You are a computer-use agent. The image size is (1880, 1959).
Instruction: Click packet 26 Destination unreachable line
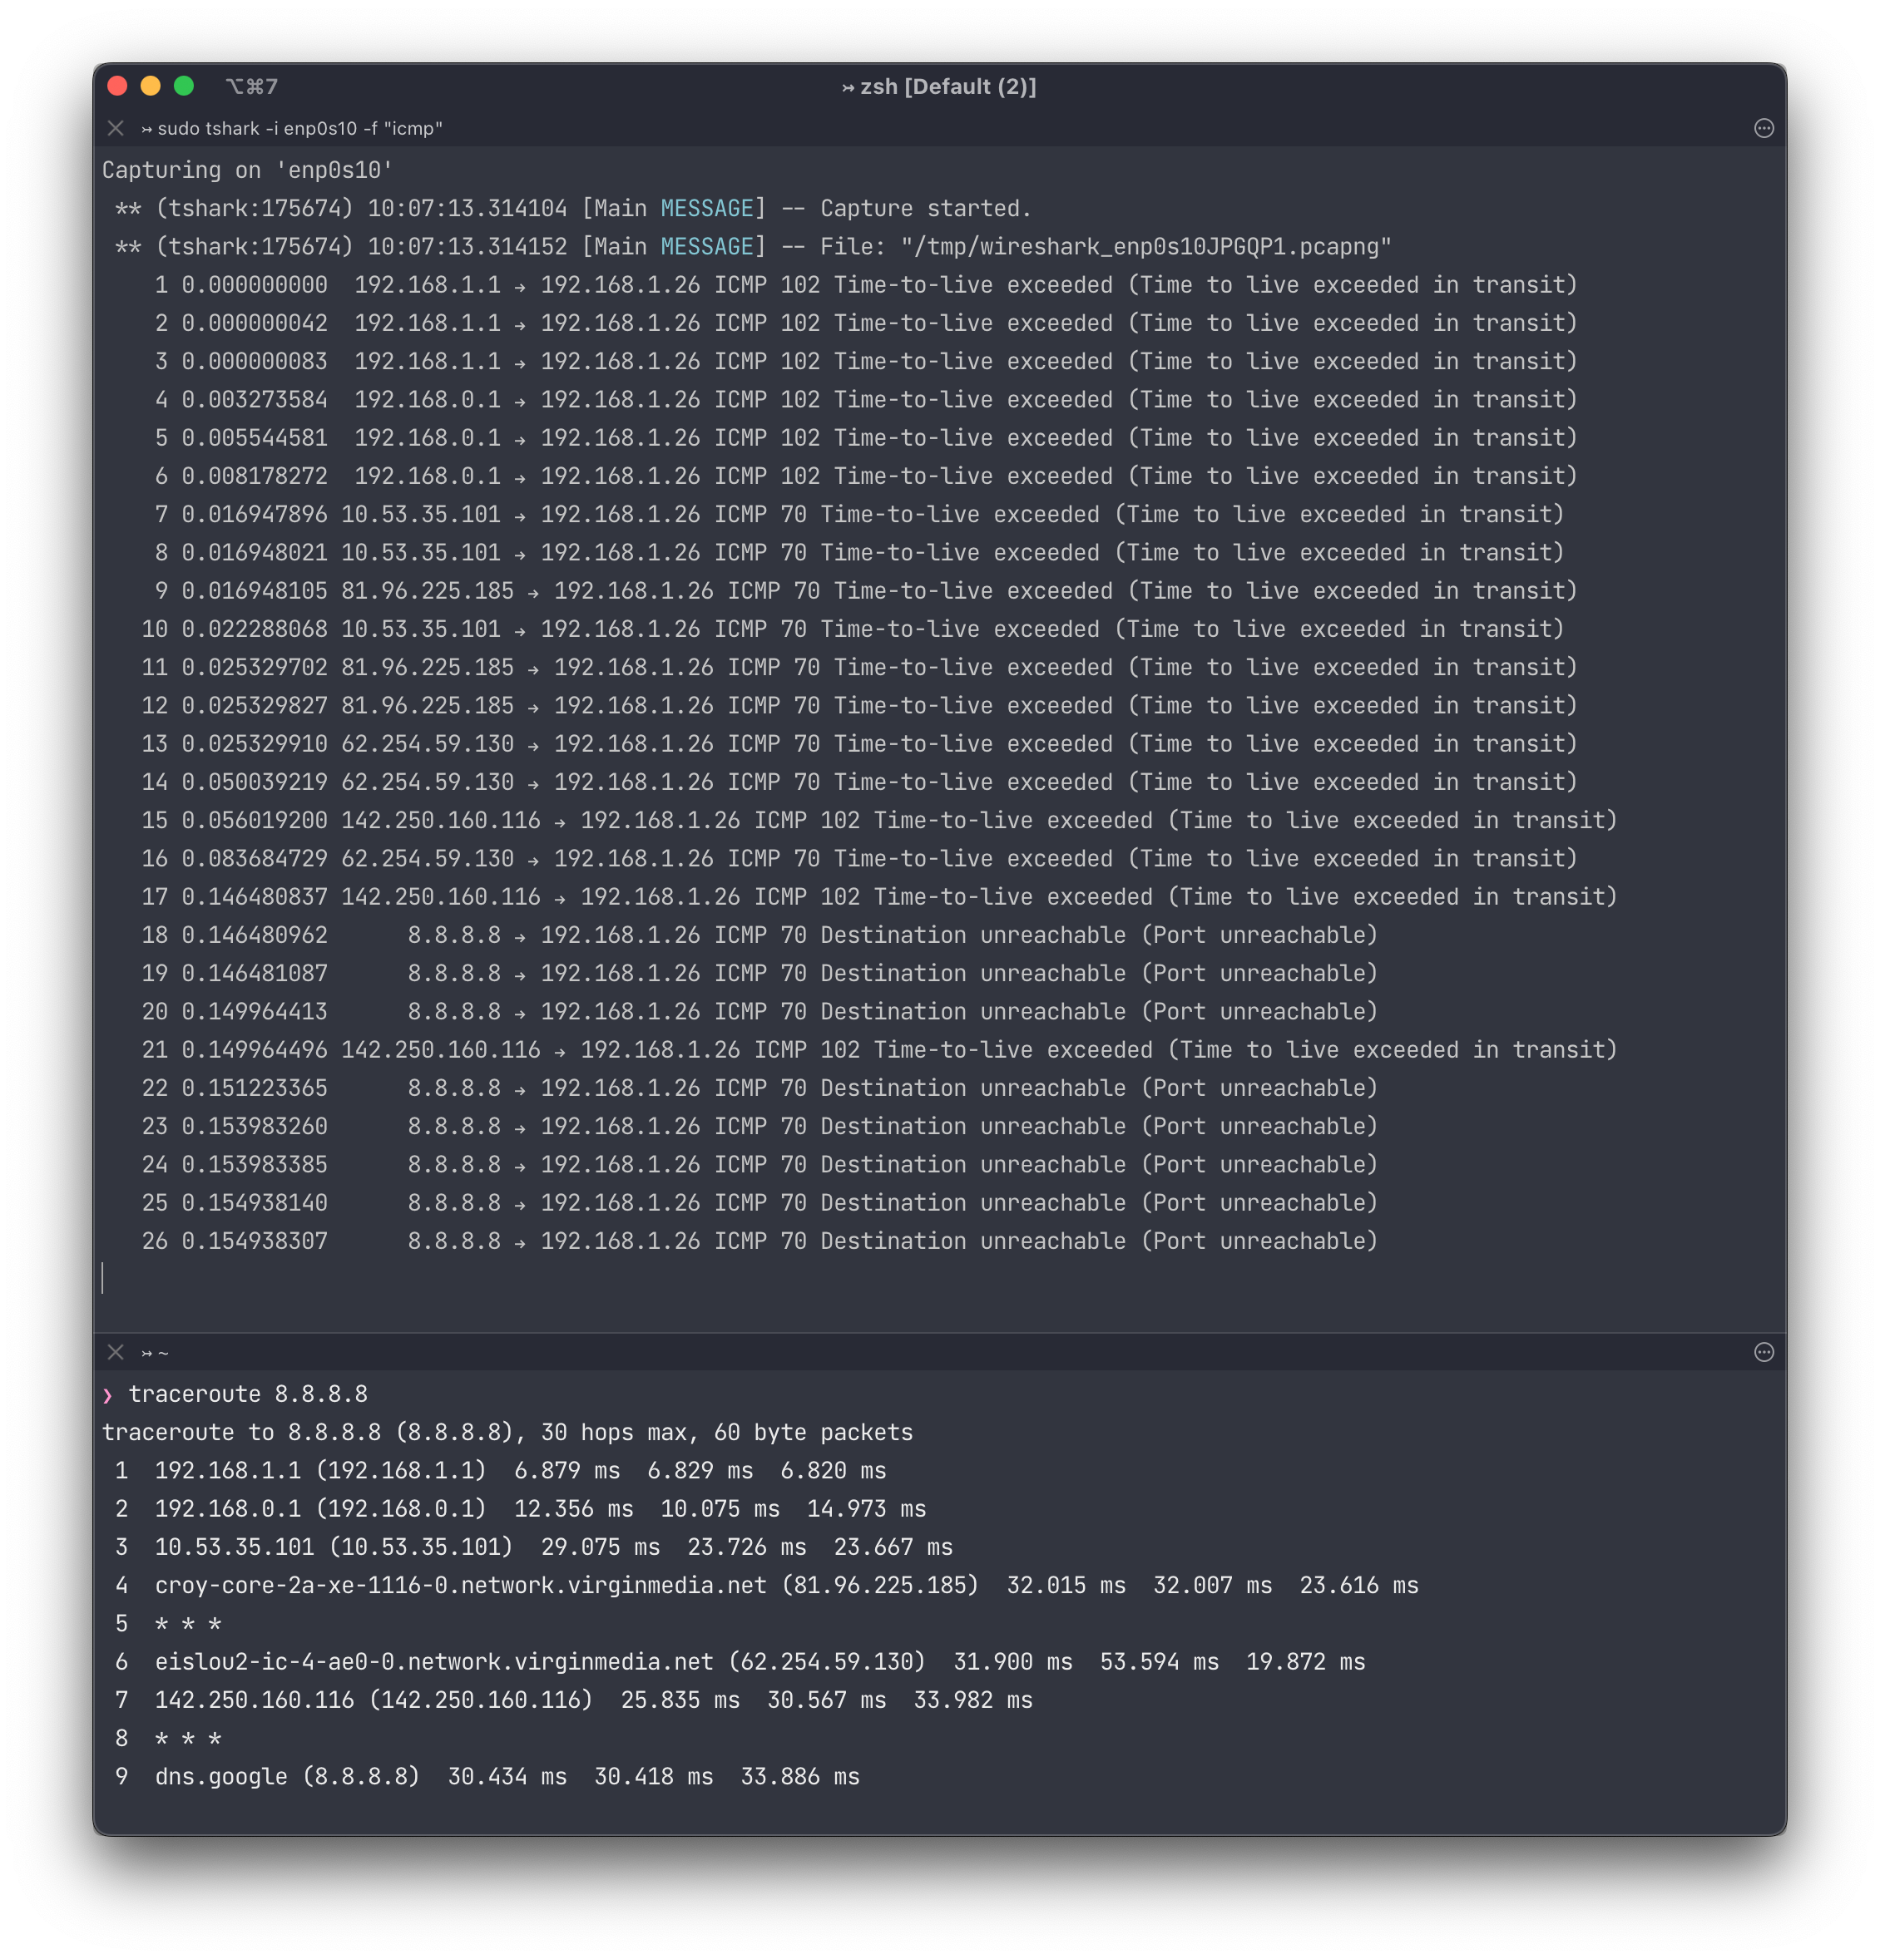click(759, 1241)
